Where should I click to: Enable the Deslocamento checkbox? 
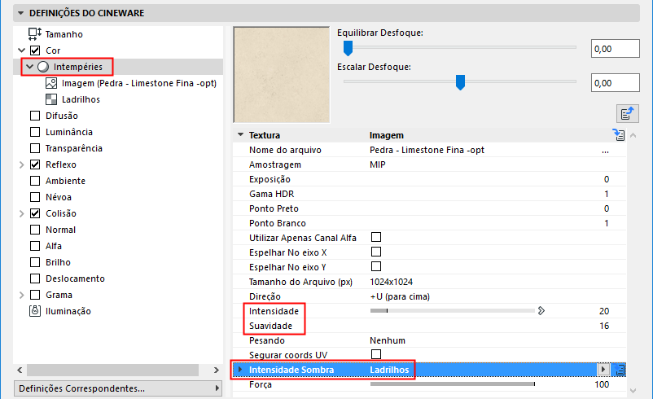click(x=35, y=278)
